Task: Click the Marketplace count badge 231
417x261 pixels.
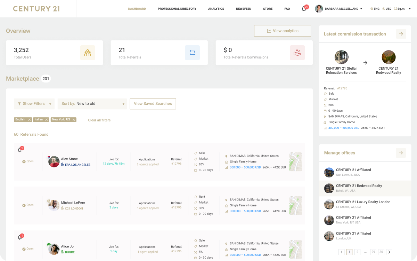Action: coord(46,79)
